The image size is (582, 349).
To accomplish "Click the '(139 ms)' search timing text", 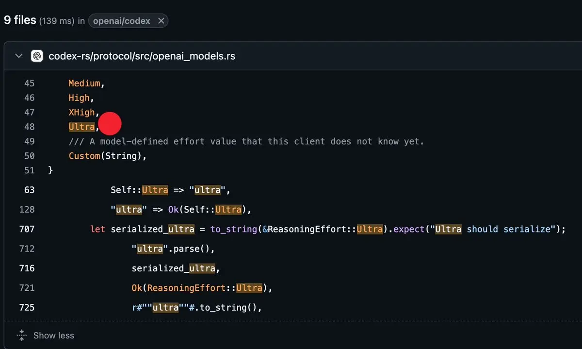I will click(x=57, y=21).
